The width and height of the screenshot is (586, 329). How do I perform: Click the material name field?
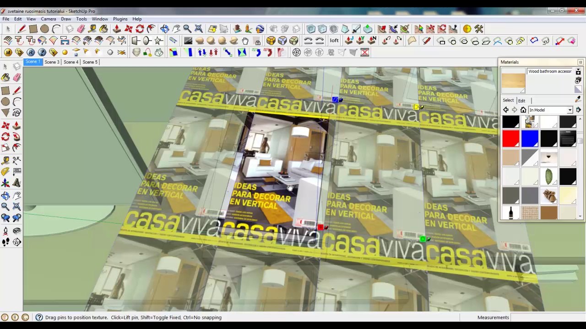[550, 72]
